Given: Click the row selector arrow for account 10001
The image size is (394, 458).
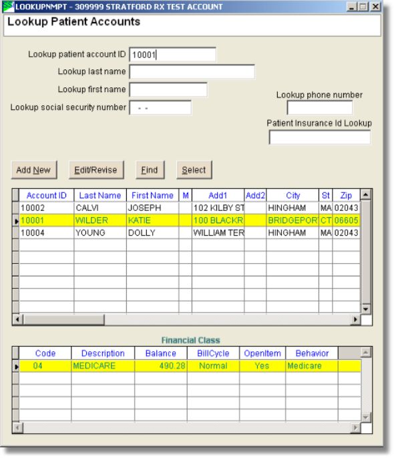Looking at the screenshot, I should click(16, 220).
